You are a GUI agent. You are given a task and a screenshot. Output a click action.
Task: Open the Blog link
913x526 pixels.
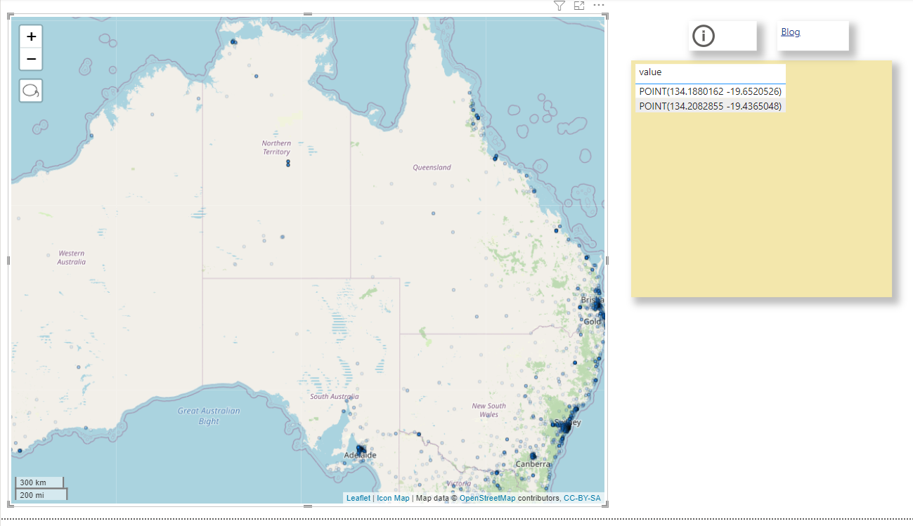(790, 32)
